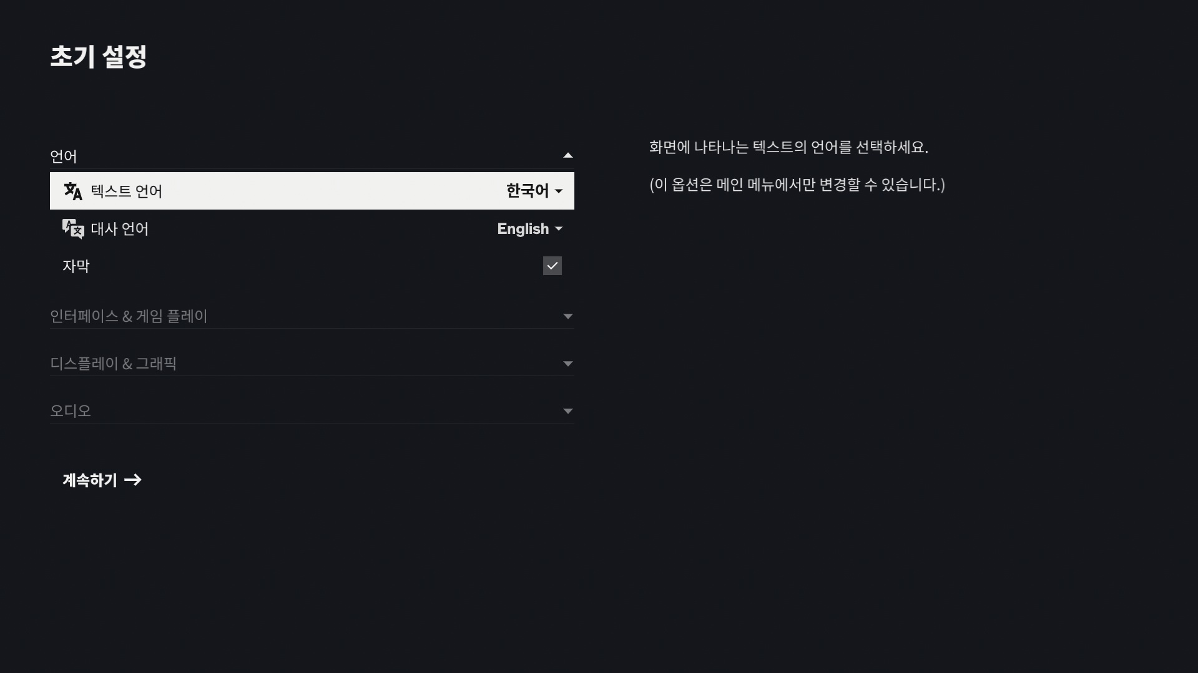Expand the 오디오 section using its arrow
This screenshot has height=673, width=1198.
click(568, 411)
